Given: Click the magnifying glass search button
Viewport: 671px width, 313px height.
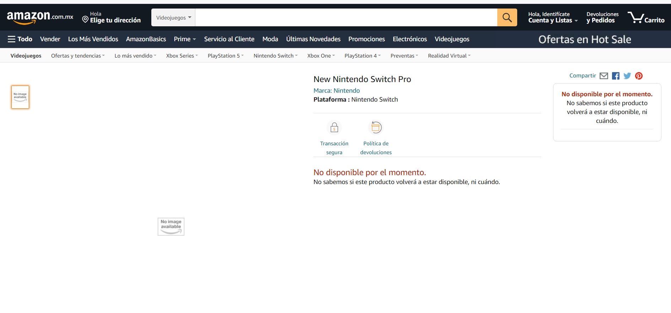Looking at the screenshot, I should [507, 17].
